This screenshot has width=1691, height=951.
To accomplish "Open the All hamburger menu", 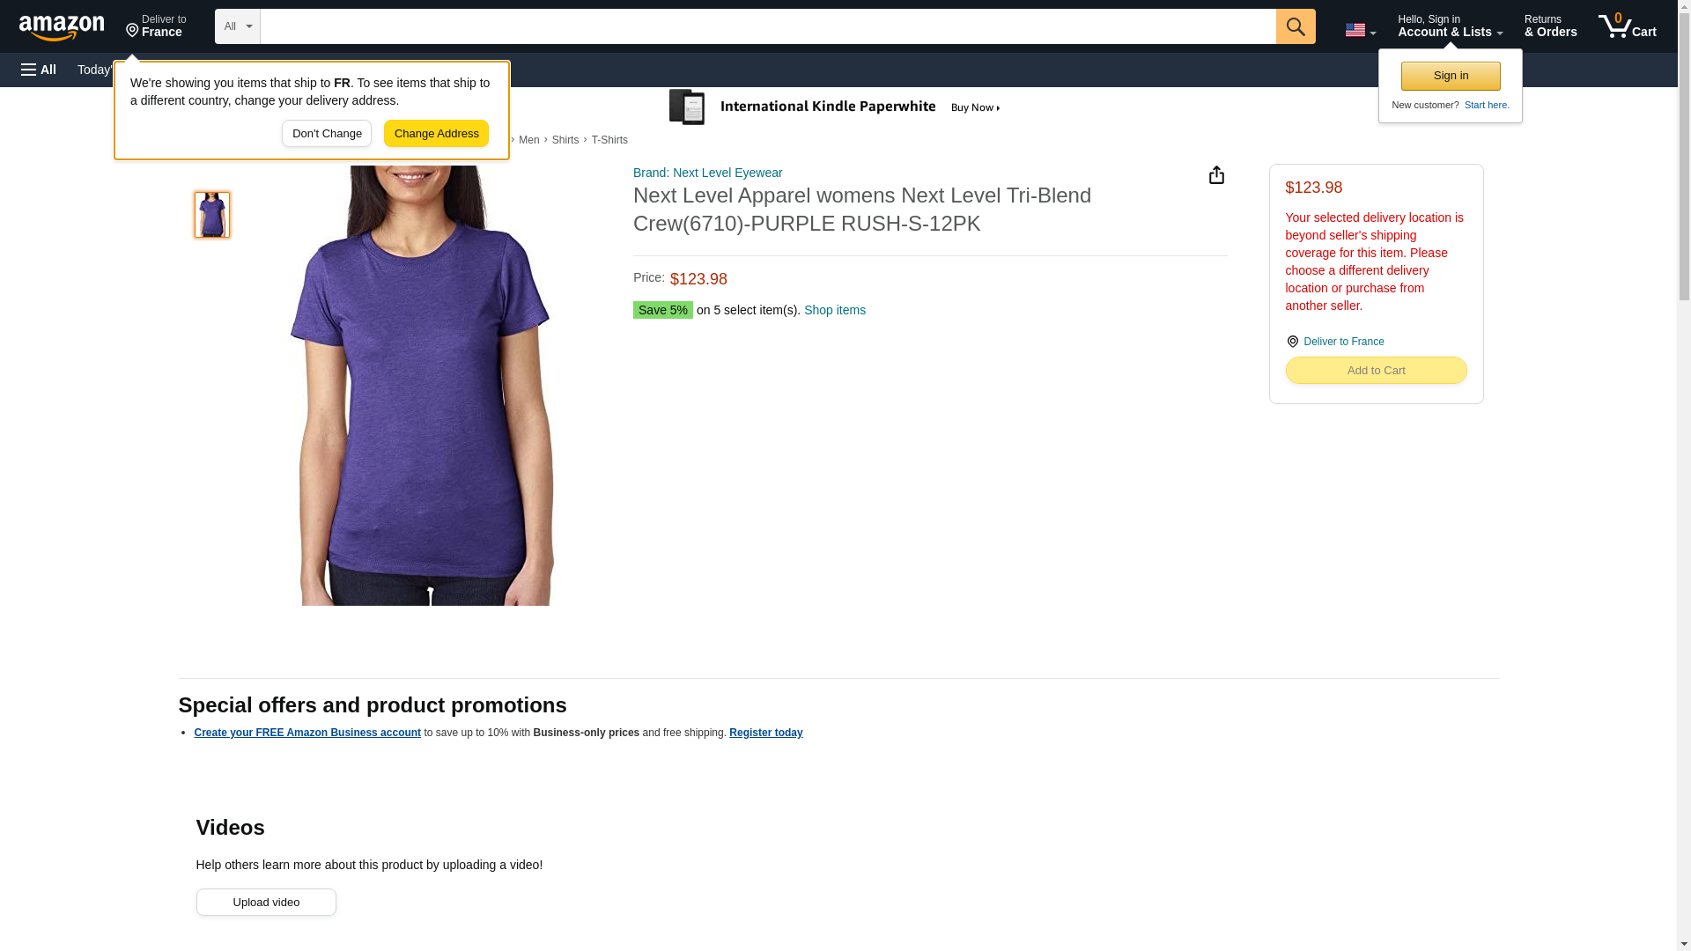I will pos(39,70).
